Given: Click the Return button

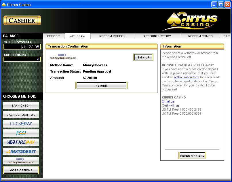Looking at the screenshot, I should pos(101,86).
